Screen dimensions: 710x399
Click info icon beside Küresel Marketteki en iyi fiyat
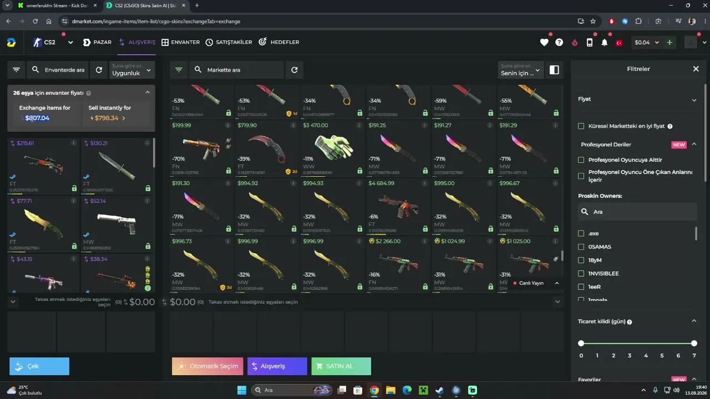pyautogui.click(x=670, y=126)
